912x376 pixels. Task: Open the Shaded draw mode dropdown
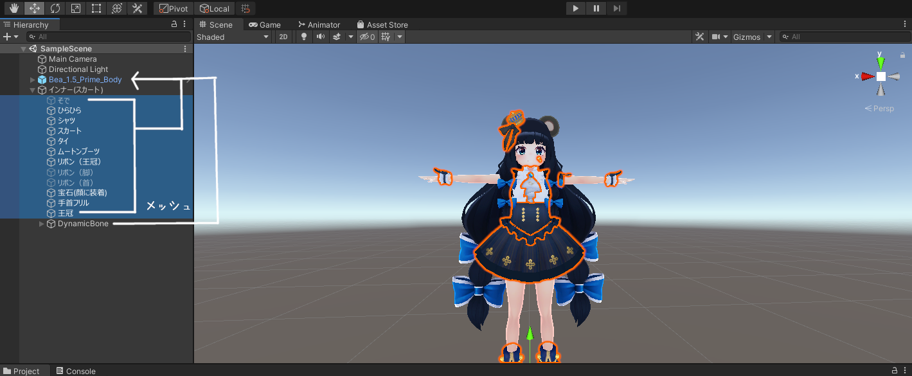(x=233, y=37)
